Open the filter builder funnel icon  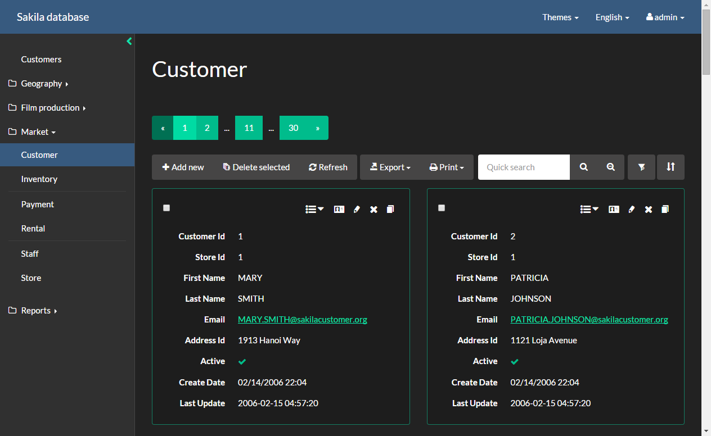pyautogui.click(x=642, y=167)
